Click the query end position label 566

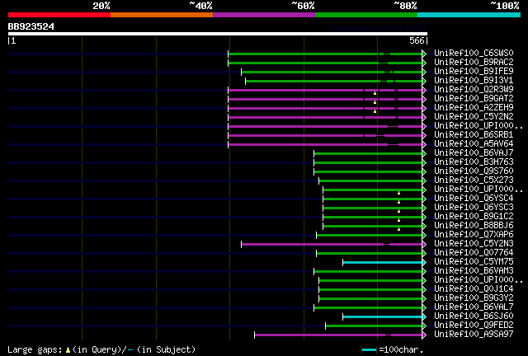point(417,40)
